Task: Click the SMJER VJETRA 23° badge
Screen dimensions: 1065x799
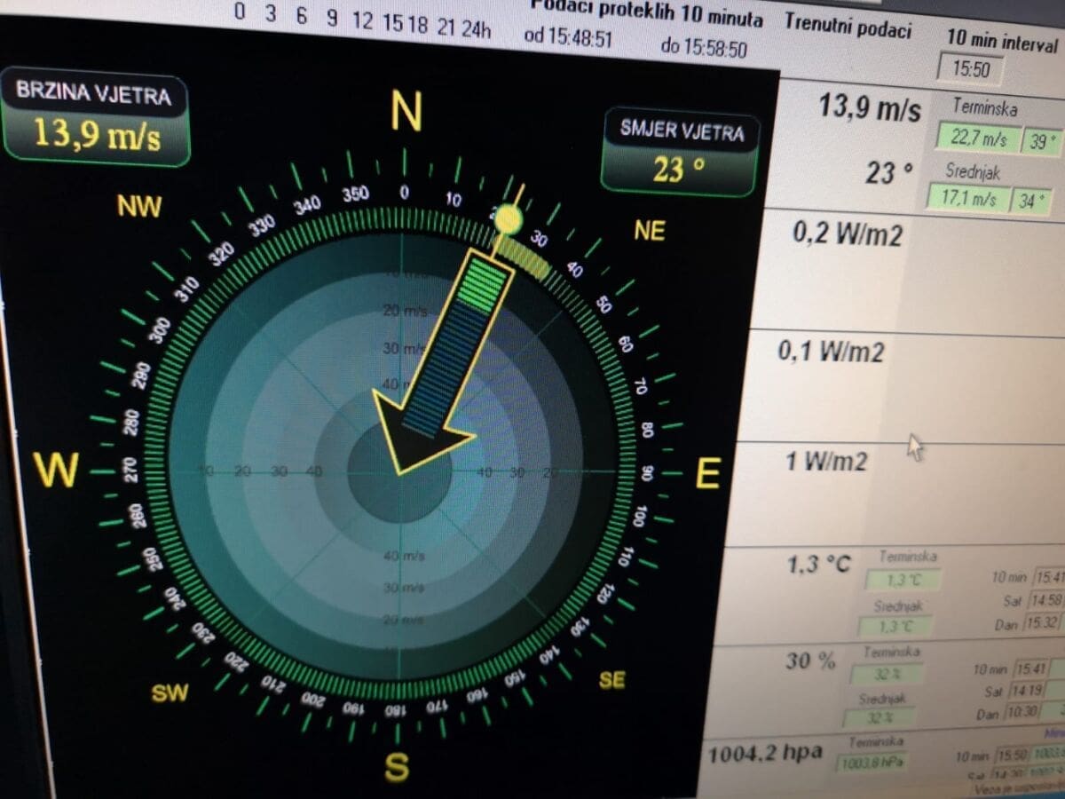Action: [x=681, y=153]
